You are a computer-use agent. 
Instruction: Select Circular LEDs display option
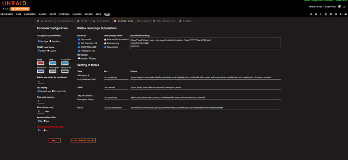(x=53, y=91)
